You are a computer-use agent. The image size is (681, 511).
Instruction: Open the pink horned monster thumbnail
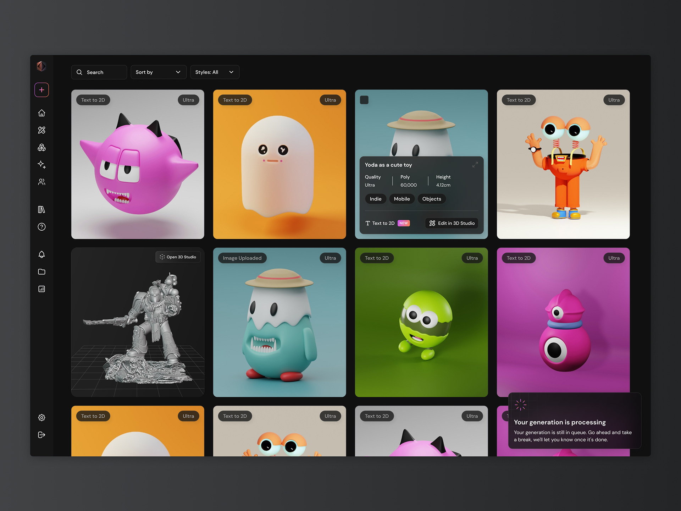click(138, 164)
